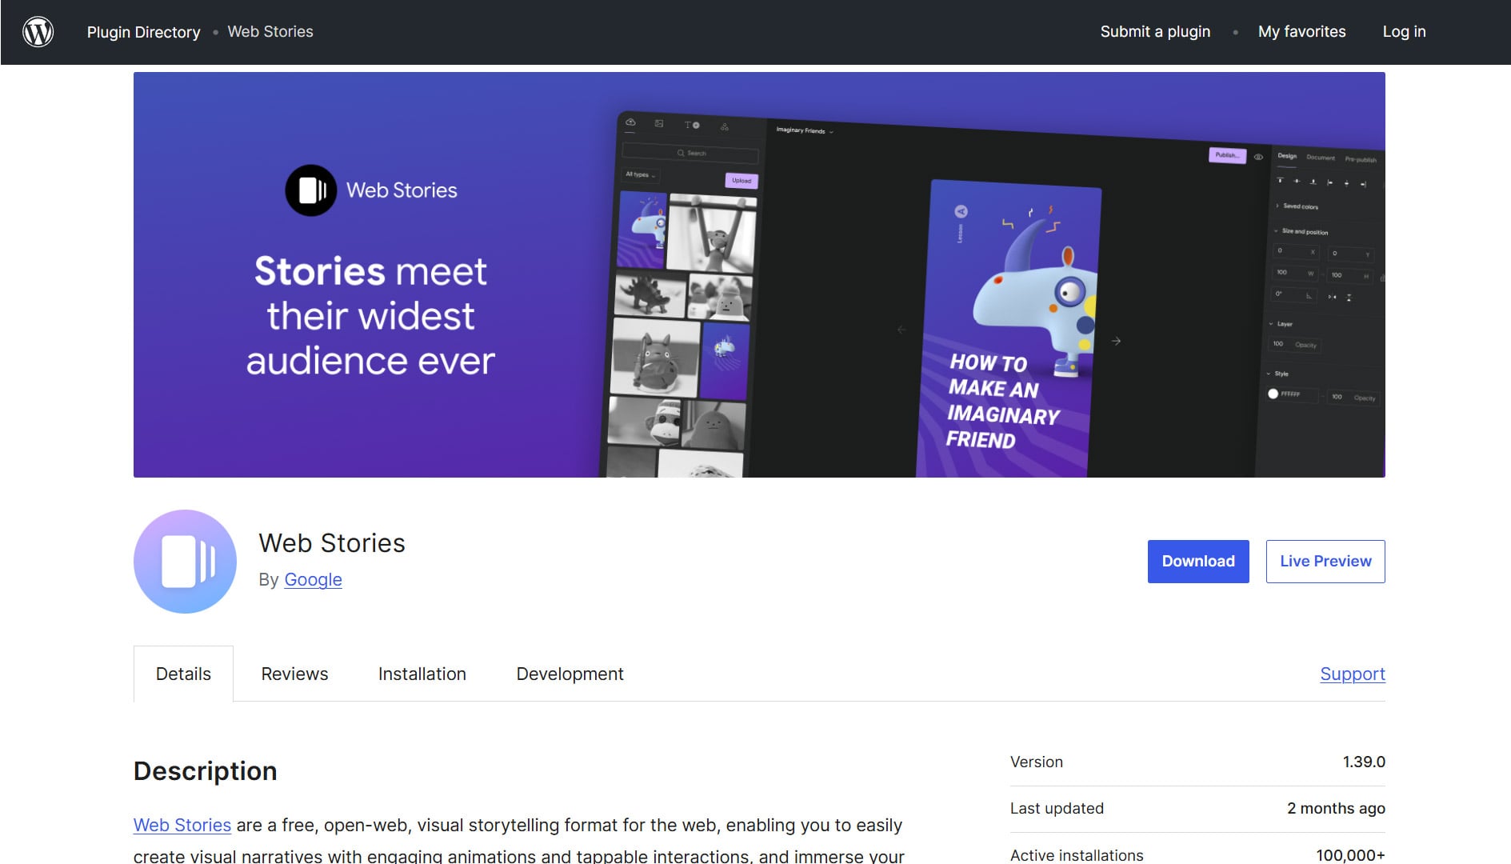Switch to the Reviews tab

(x=294, y=674)
